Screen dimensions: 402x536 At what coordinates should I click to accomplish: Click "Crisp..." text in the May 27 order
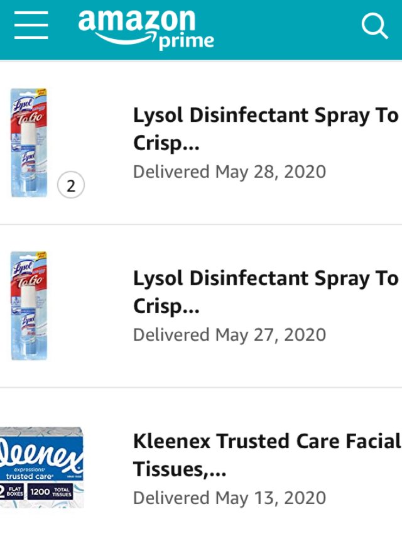(166, 307)
